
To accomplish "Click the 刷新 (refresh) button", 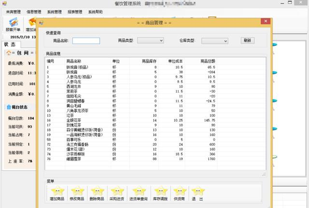I will click(247, 41).
